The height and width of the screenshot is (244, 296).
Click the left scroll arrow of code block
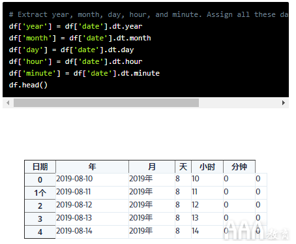coord(8,102)
